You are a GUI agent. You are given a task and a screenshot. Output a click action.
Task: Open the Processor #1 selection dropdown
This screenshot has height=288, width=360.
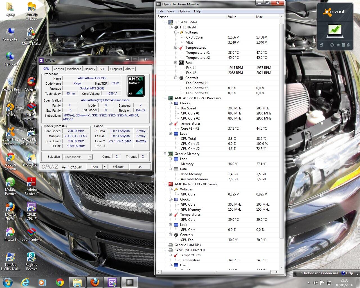78,157
